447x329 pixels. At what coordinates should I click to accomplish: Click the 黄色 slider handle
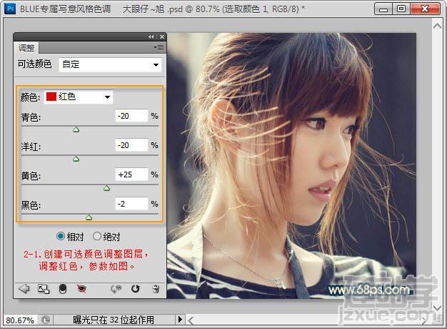106,188
